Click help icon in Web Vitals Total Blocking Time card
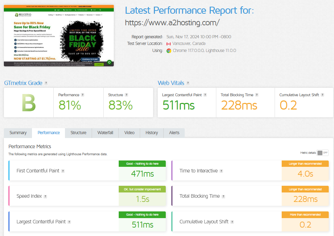334x236 pixels. click(257, 95)
